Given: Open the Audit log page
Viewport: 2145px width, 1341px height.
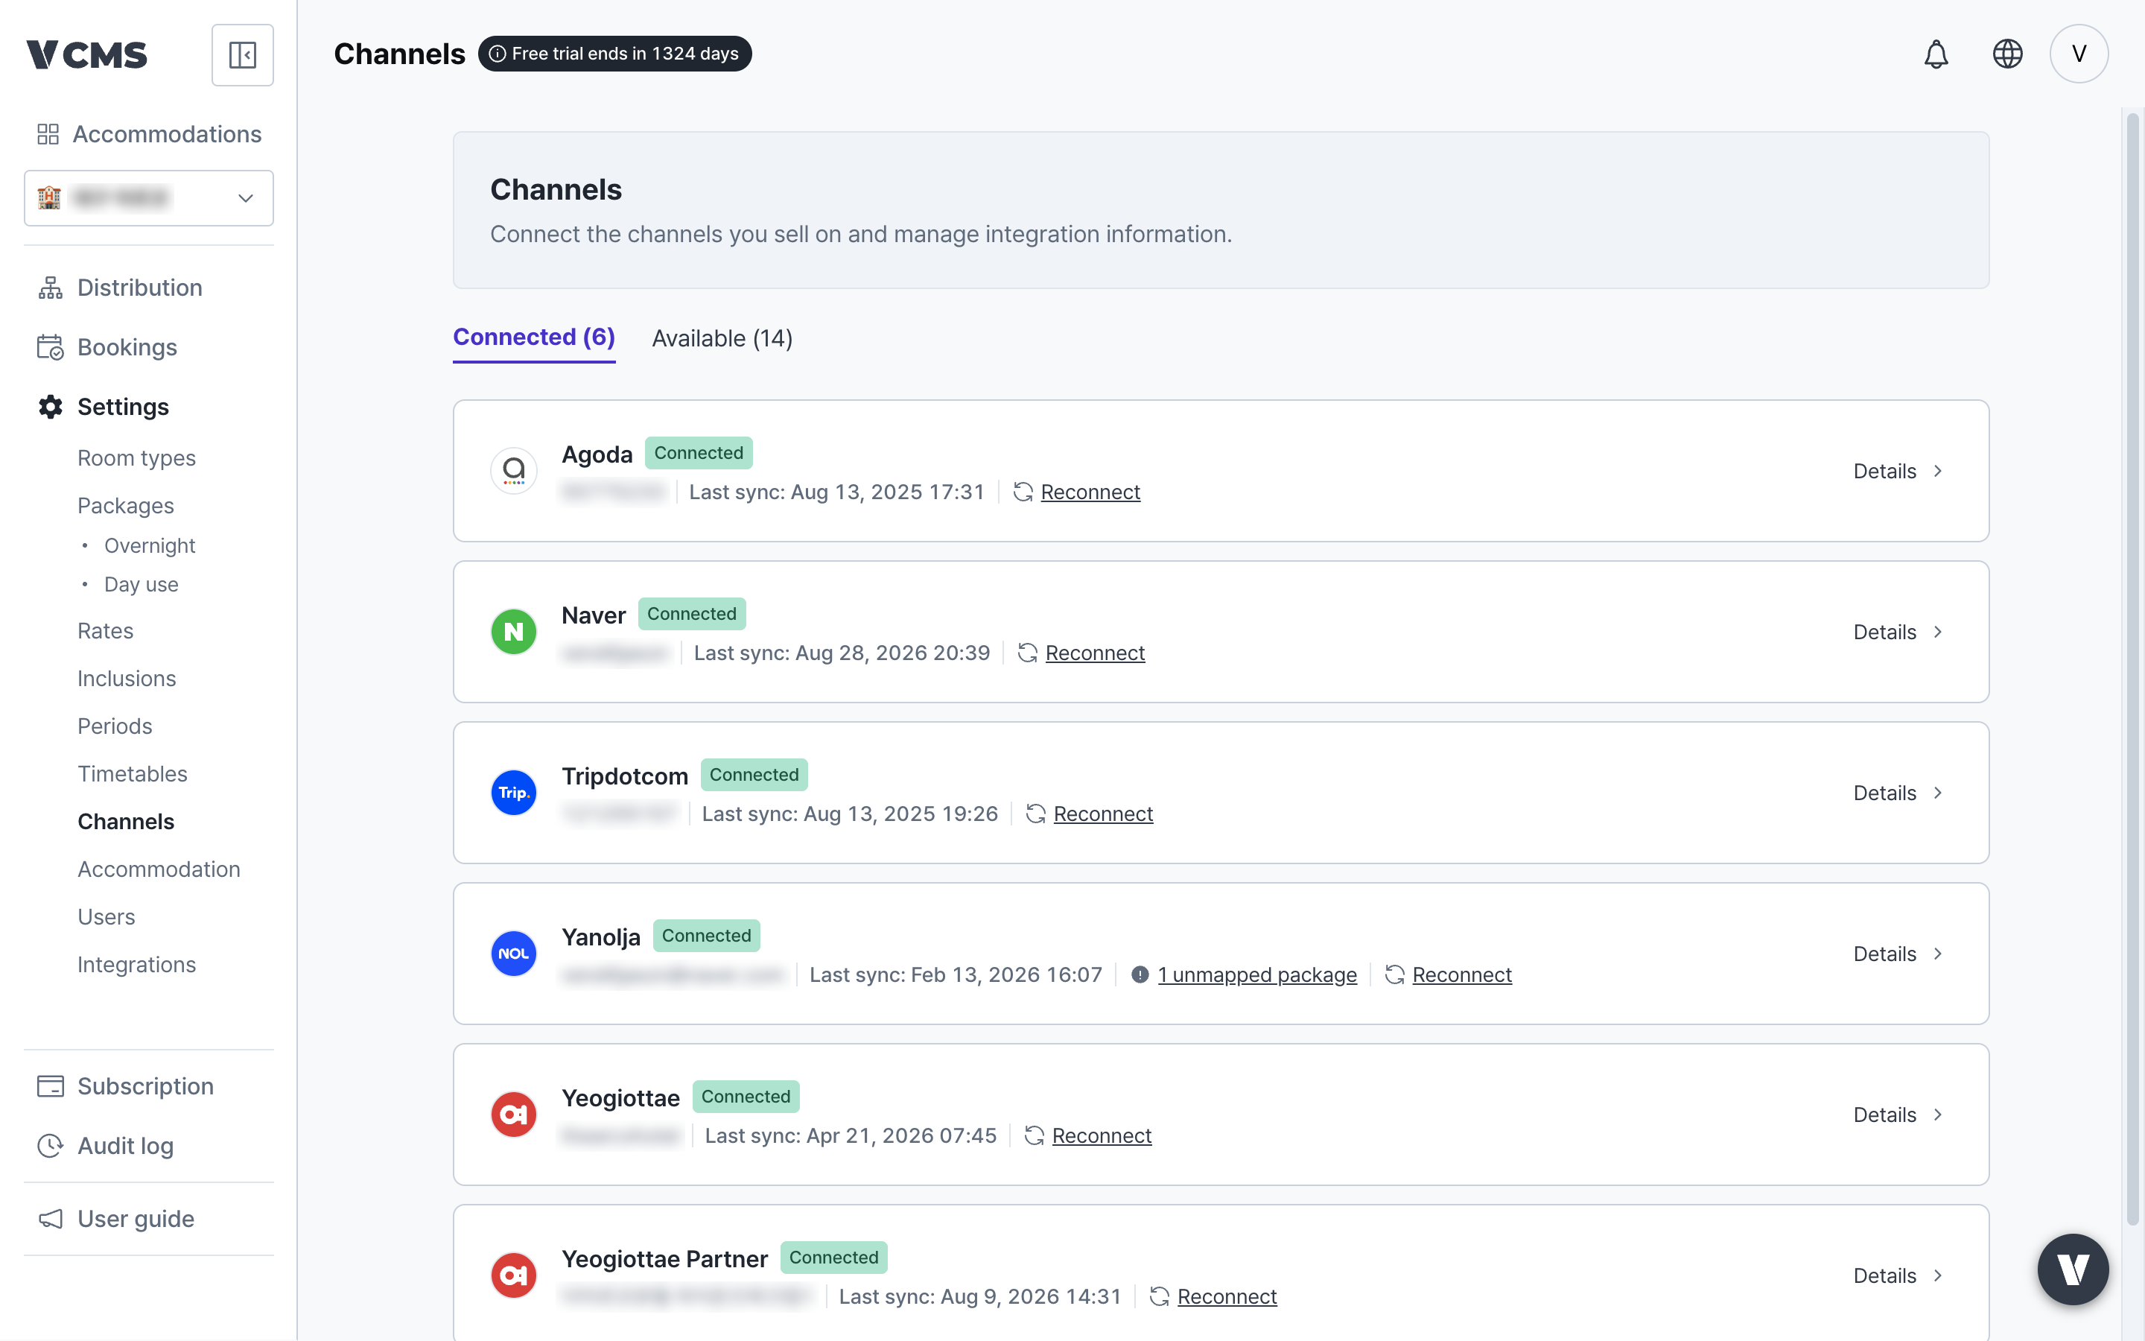Looking at the screenshot, I should (x=125, y=1146).
